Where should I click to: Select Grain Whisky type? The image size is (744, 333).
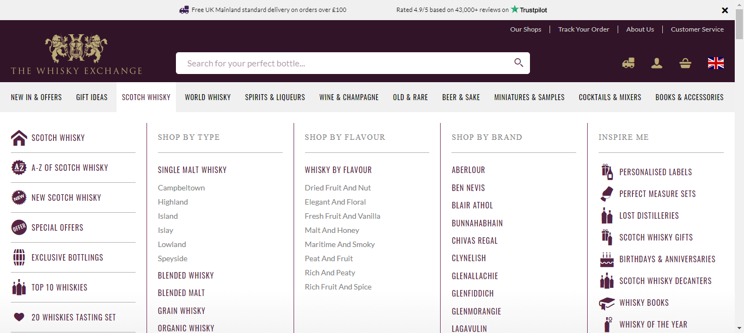pyautogui.click(x=181, y=311)
